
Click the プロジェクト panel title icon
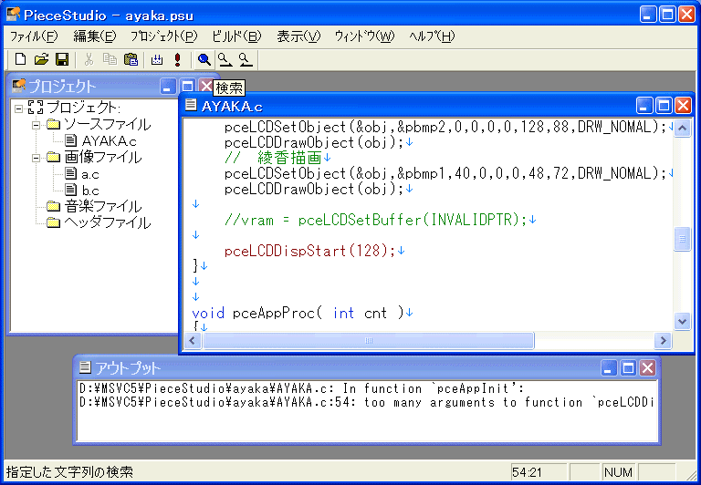(x=19, y=86)
